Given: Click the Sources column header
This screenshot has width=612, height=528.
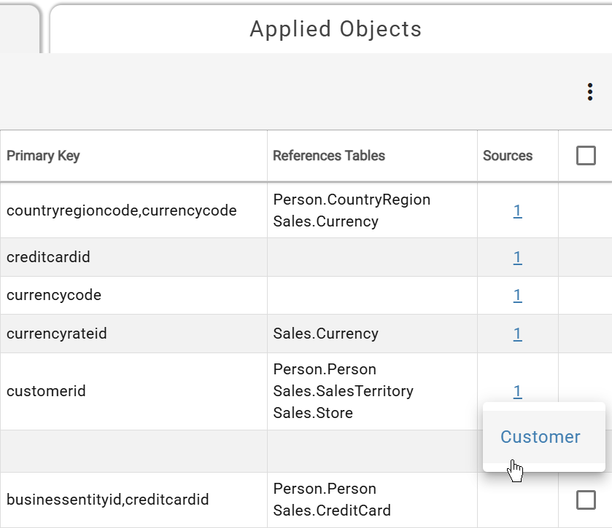Looking at the screenshot, I should click(x=507, y=155).
